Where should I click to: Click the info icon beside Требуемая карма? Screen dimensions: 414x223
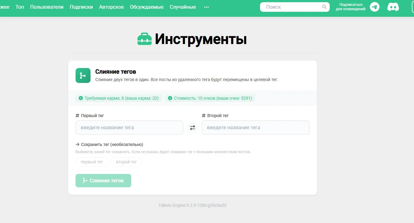click(81, 98)
